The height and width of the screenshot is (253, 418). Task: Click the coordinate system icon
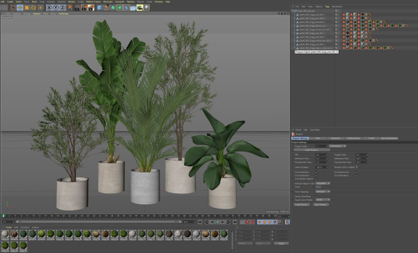tap(69, 8)
